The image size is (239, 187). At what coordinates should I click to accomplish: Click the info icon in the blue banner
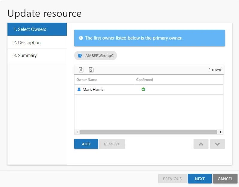click(81, 38)
